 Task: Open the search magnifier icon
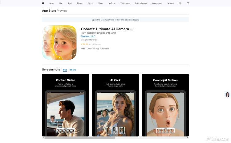coord(180,3)
